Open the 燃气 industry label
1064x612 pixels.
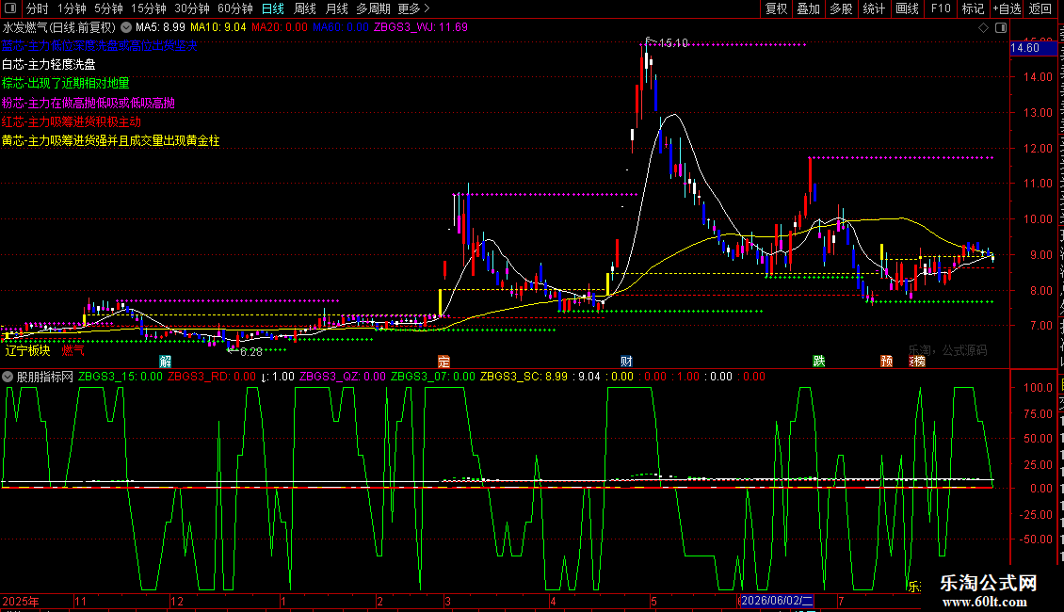(x=73, y=350)
